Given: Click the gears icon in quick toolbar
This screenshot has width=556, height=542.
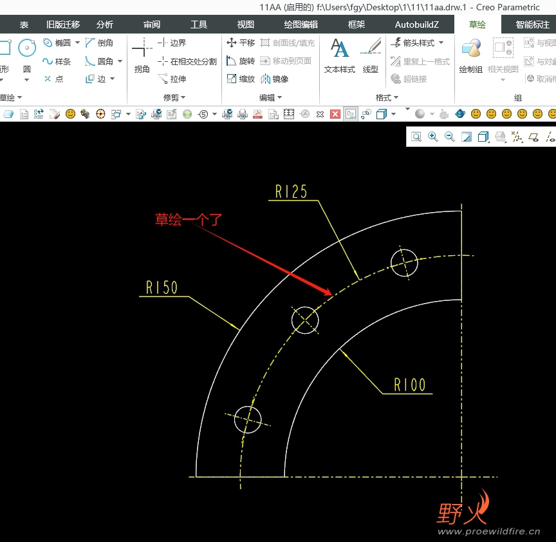Looking at the screenshot, I should click(x=85, y=114).
